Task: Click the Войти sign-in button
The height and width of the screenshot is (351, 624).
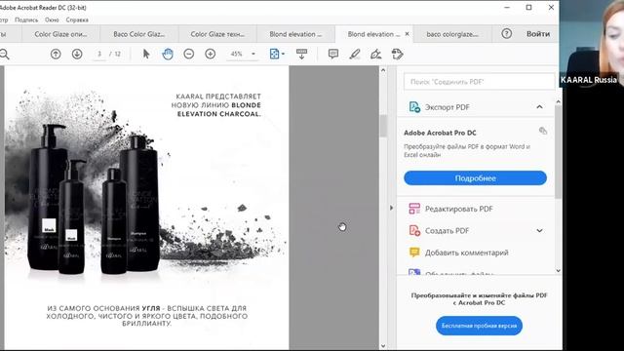Action: (538, 34)
